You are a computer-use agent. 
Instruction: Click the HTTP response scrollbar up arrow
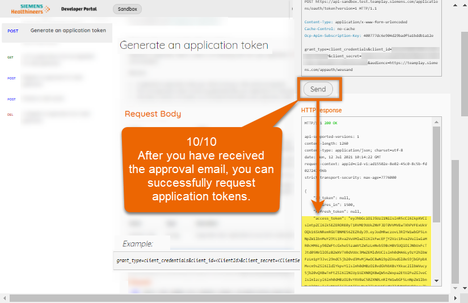[436, 122]
